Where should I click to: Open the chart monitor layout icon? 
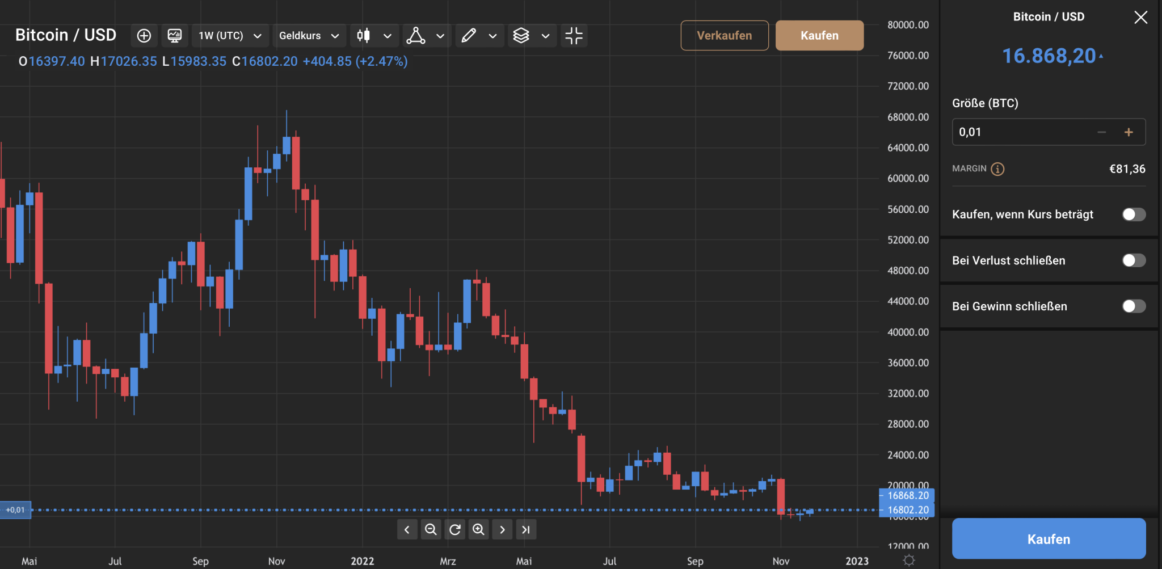pos(175,36)
